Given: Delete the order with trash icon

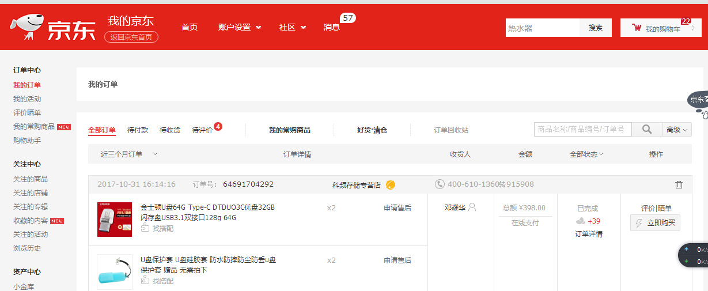Looking at the screenshot, I should (679, 184).
